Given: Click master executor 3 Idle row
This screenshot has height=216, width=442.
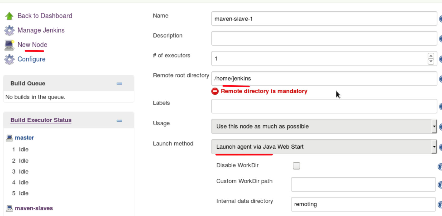Looking at the screenshot, I should pyautogui.click(x=20, y=171).
